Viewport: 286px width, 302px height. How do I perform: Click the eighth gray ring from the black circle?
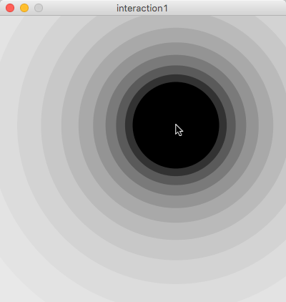click(x=29, y=125)
